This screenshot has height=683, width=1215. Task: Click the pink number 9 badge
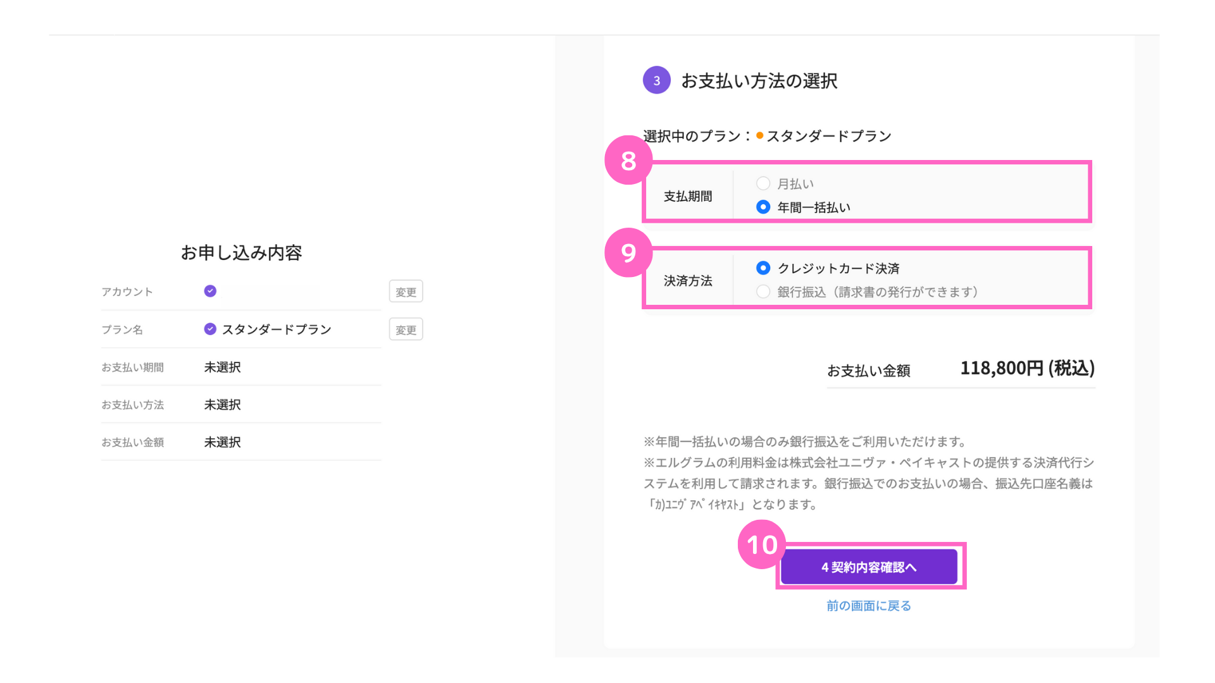point(628,253)
